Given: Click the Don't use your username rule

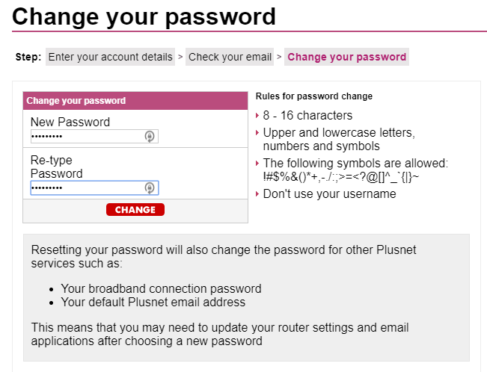Looking at the screenshot, I should (329, 193).
